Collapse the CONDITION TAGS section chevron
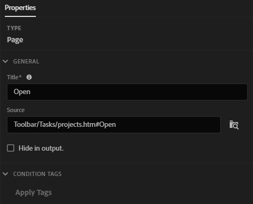Viewport: 253px width, 204px height. point(5,174)
